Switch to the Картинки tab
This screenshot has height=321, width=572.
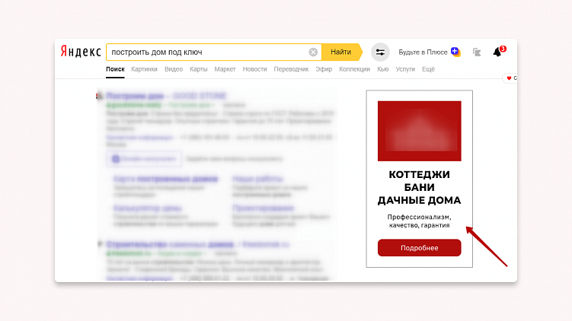click(144, 69)
